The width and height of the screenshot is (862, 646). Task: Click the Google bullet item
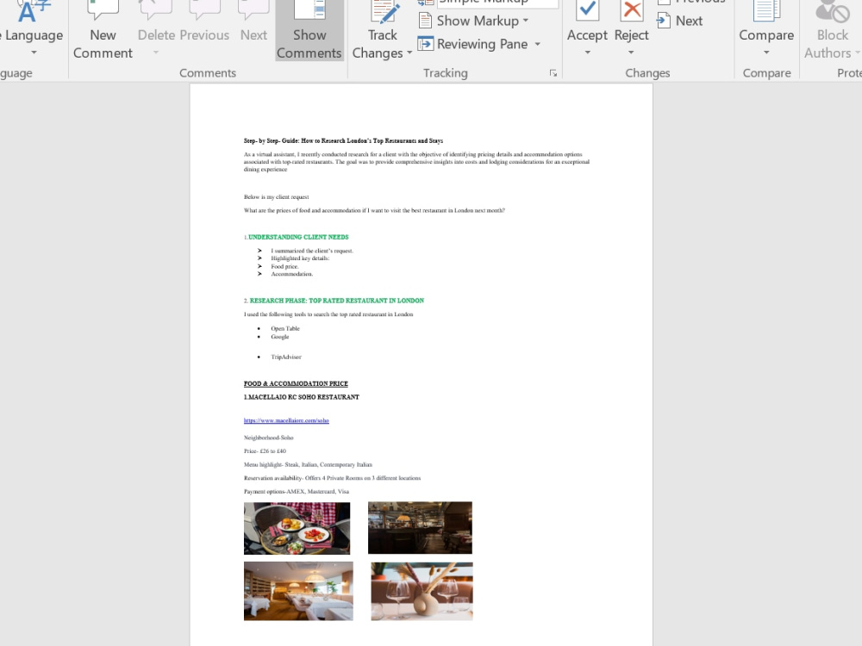280,337
